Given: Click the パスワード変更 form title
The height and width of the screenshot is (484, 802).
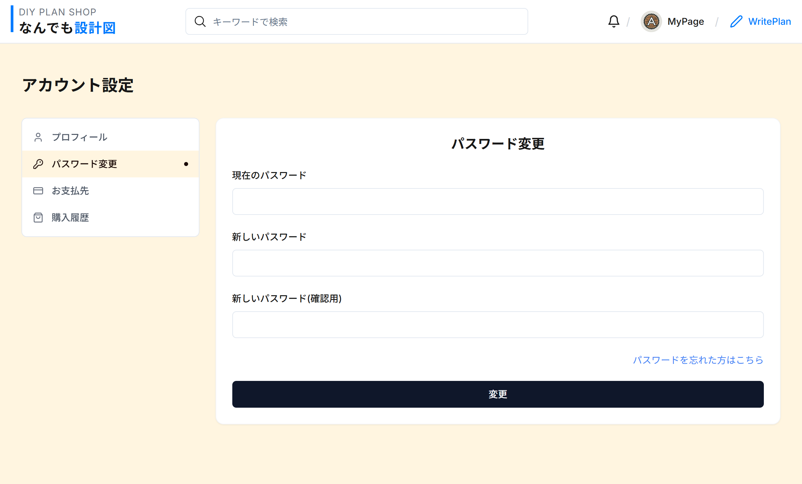Looking at the screenshot, I should pyautogui.click(x=498, y=144).
